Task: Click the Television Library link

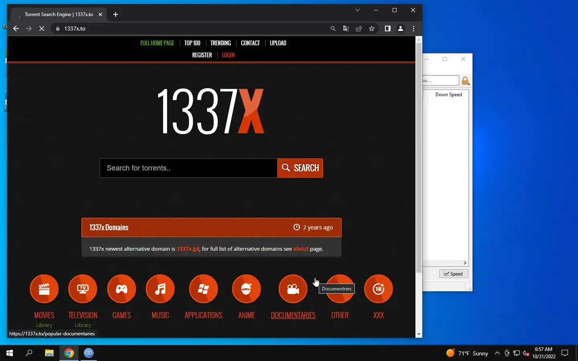Action: tap(83, 325)
